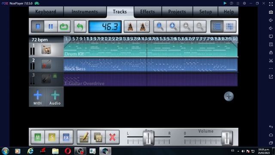
Task: Solo the selected track with S
Action: [x=52, y=137]
